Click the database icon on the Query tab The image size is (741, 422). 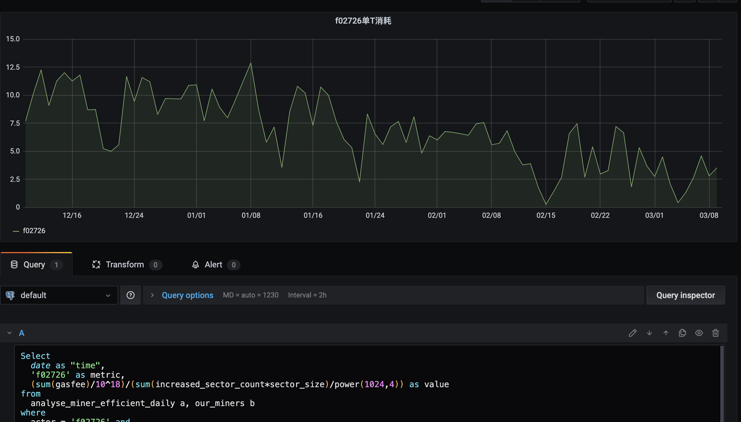tap(14, 264)
